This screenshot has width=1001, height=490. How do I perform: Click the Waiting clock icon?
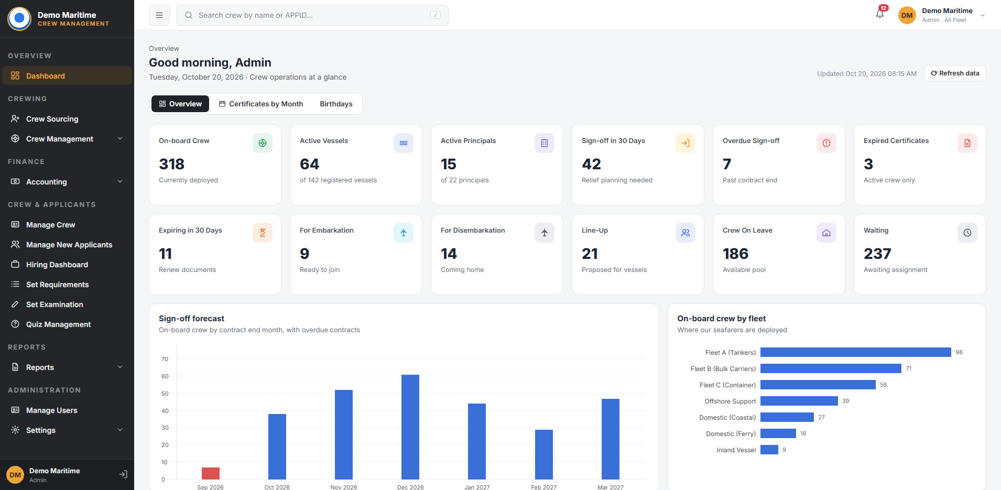[967, 233]
